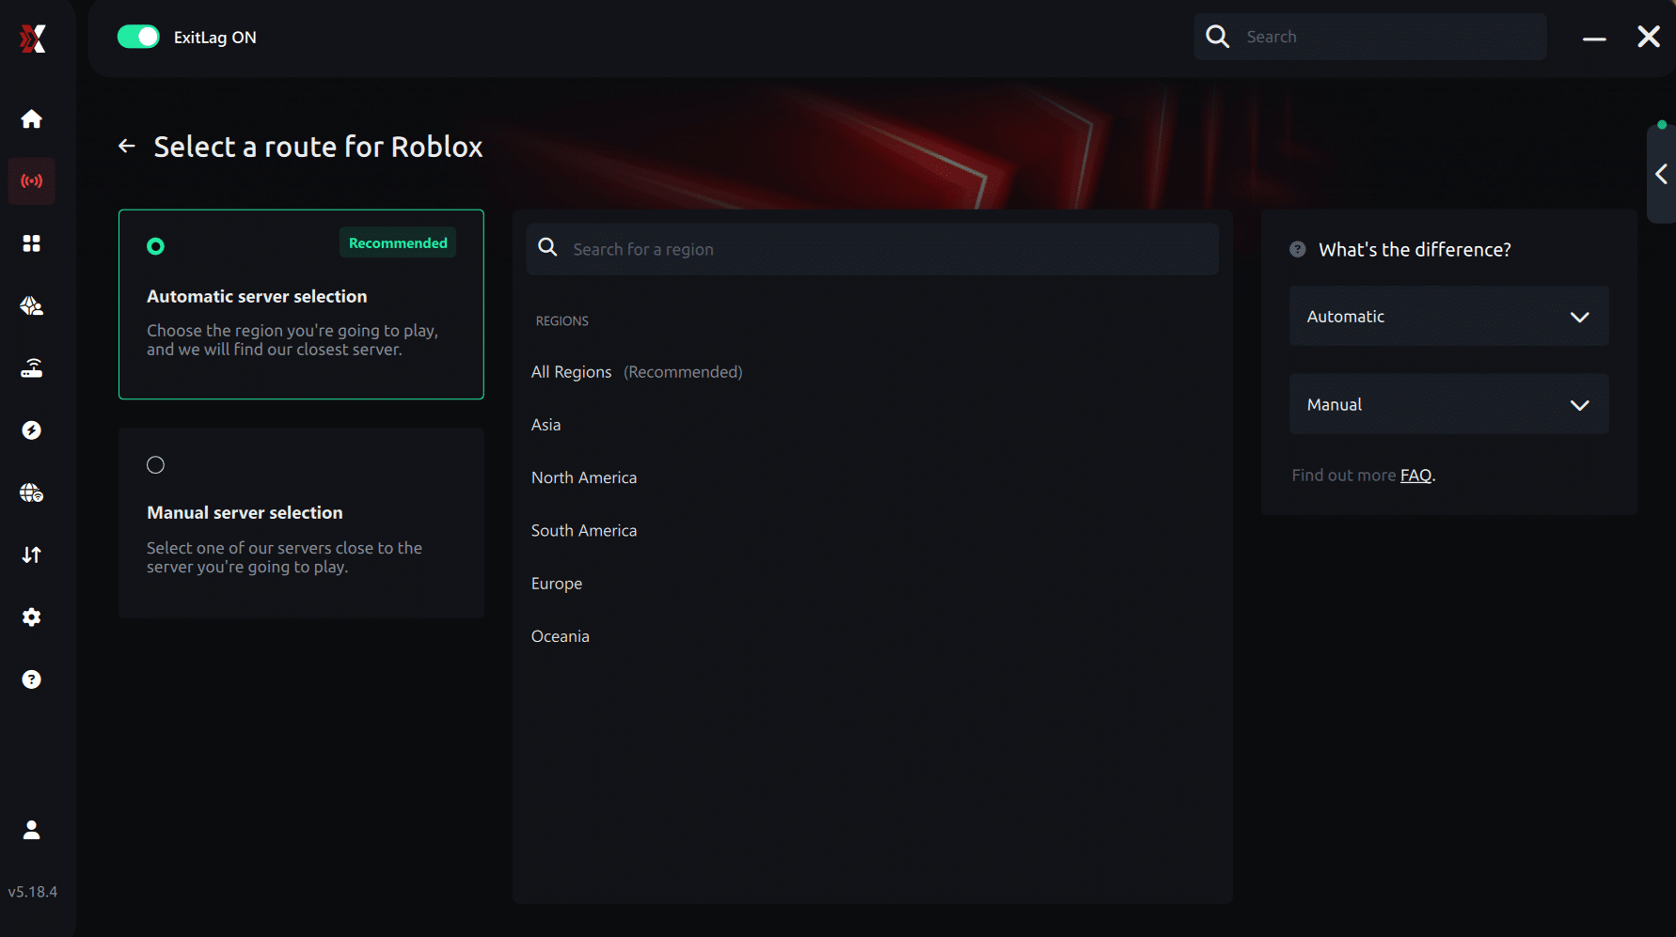Click the version v5.18.4 label

[33, 892]
